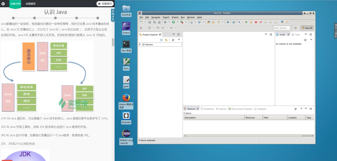Click the Back navigation arrow in Eclipse

click(163, 28)
